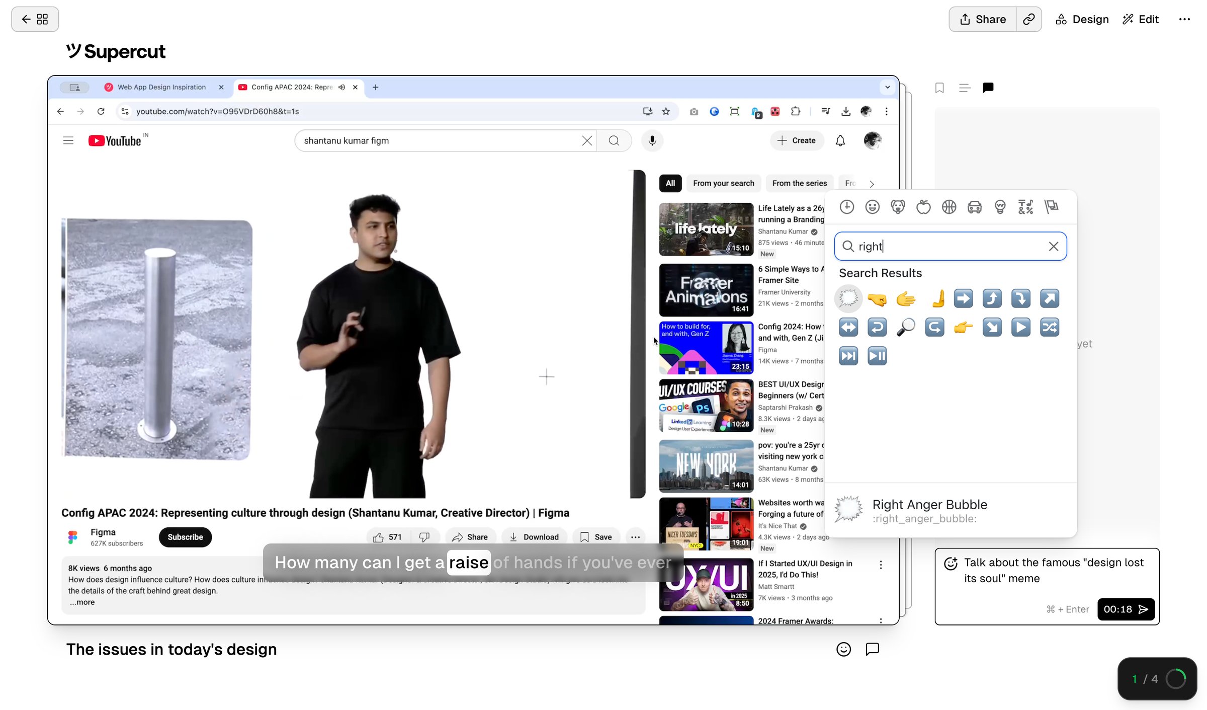
Task: Open the Flags emoji category
Action: click(x=1051, y=207)
